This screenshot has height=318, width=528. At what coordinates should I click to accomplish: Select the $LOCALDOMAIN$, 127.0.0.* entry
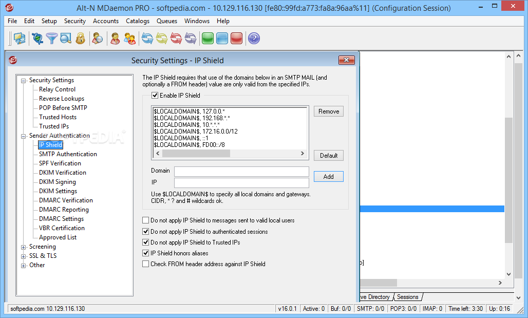click(190, 111)
